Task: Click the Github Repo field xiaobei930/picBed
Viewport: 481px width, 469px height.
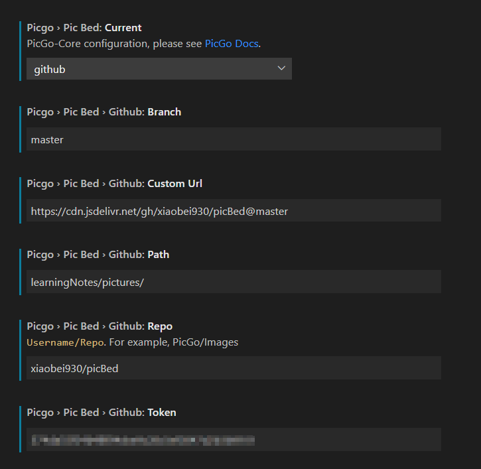Action: (234, 368)
